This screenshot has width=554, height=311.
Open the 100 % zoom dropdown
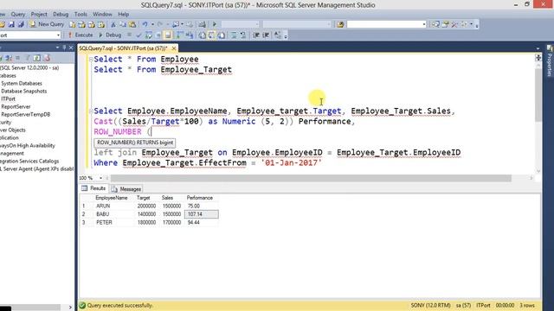100,178
